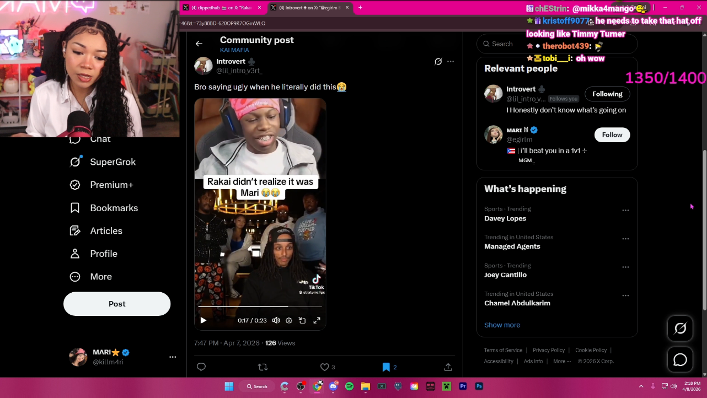The height and width of the screenshot is (398, 707).
Task: Click the system tray volume icon
Action: 673,386
